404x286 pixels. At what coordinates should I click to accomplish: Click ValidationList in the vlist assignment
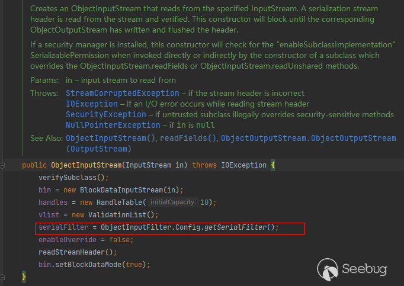[117, 215]
